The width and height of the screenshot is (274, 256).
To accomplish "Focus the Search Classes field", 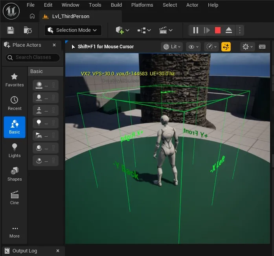I will (33, 57).
